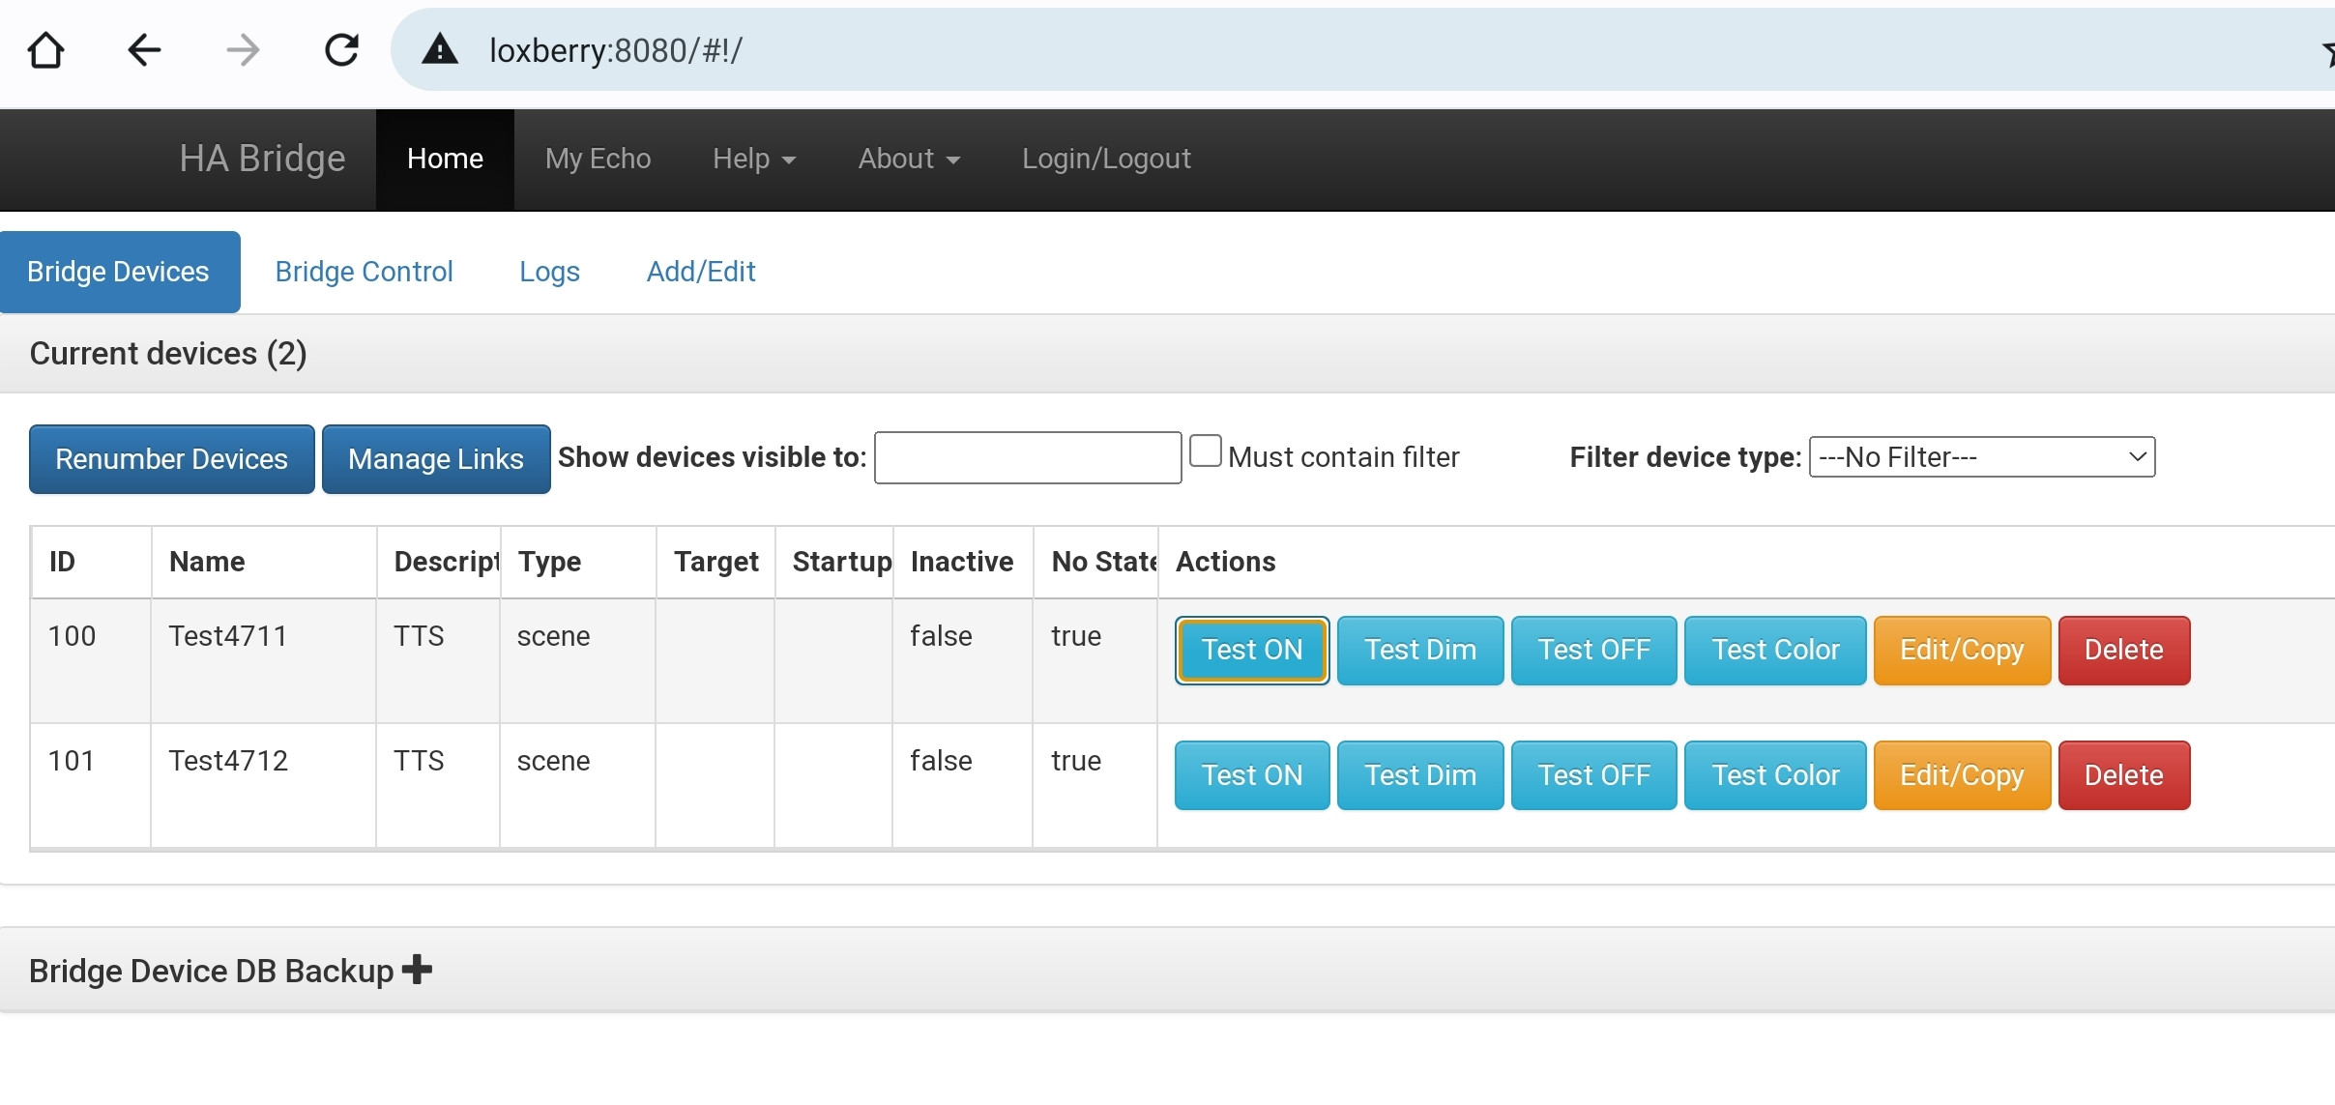The width and height of the screenshot is (2335, 1105).
Task: Expand Bridge Device DB Backup plus icon
Action: tap(417, 969)
